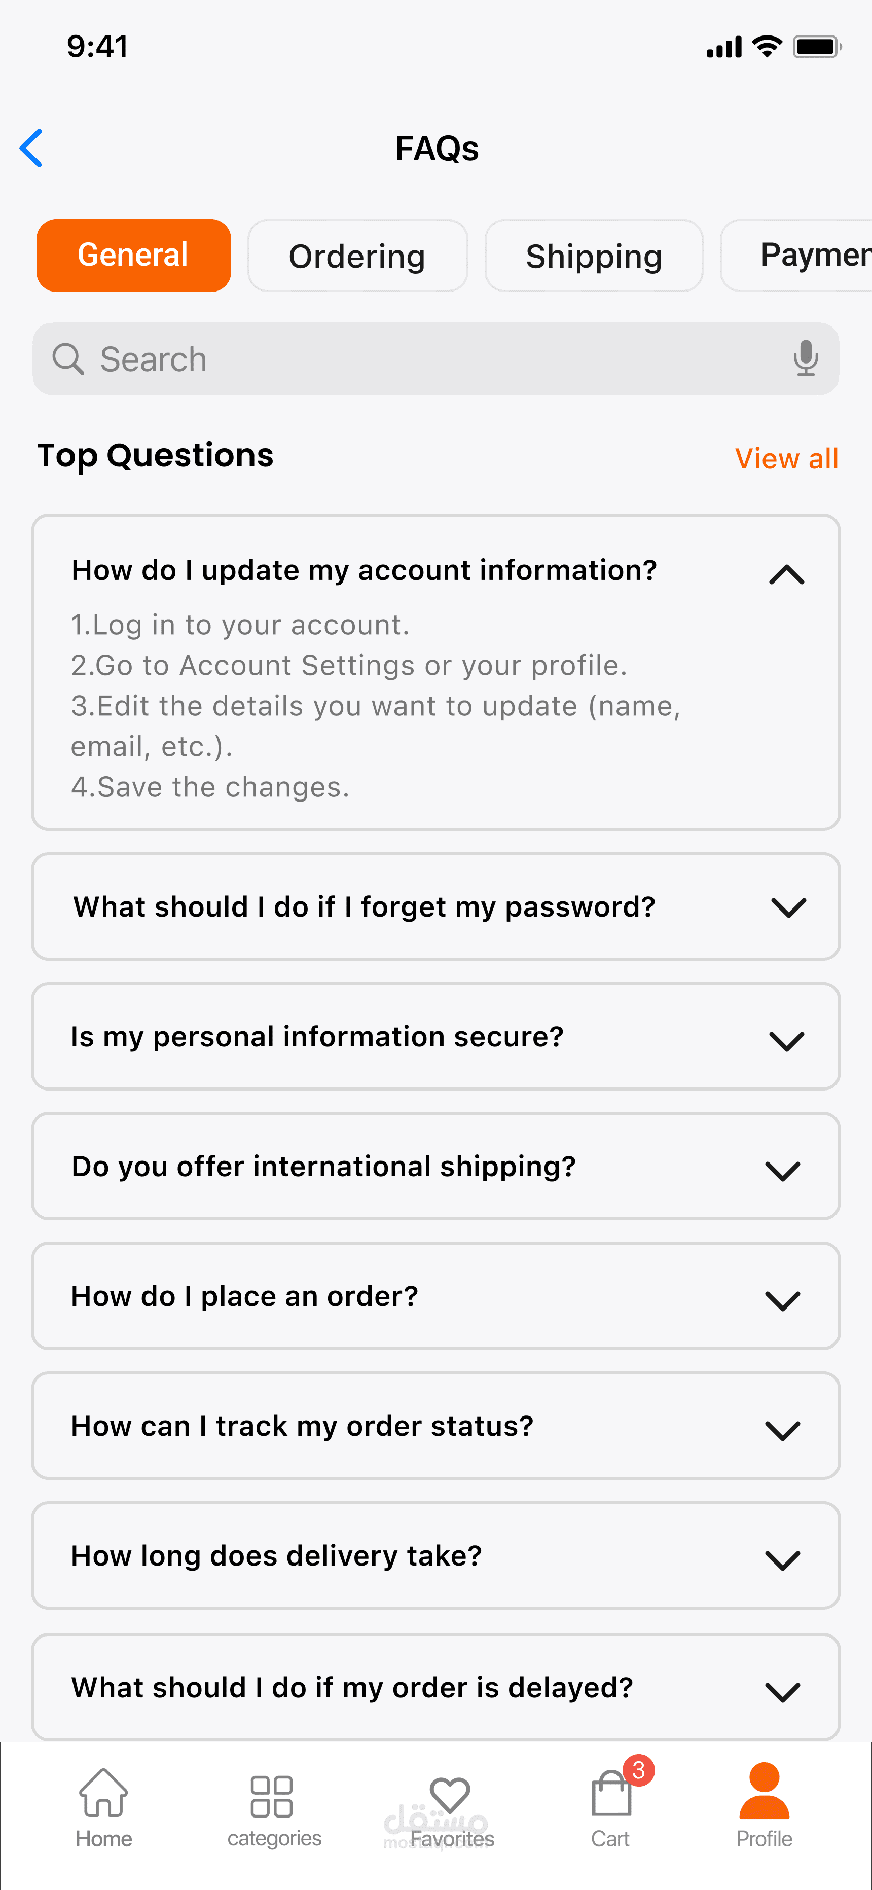This screenshot has height=1890, width=872.
Task: Expand 'How long does delivery take?'
Action: pos(782,1560)
